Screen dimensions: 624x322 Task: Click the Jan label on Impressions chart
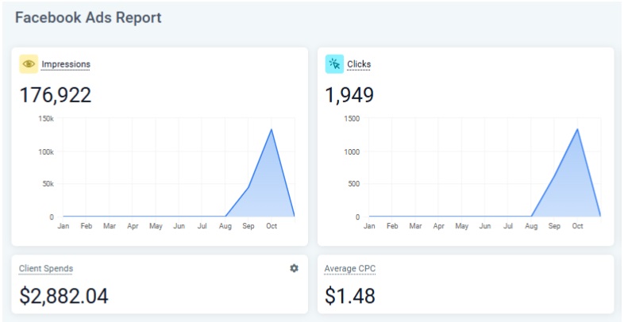[63, 226]
